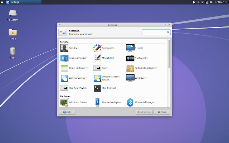The width and height of the screenshot is (229, 143).
Task: Open Notifications settings icon
Action: [x=130, y=58]
